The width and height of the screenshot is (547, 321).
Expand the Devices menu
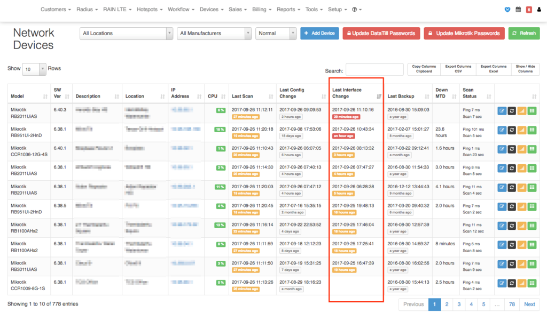click(212, 10)
